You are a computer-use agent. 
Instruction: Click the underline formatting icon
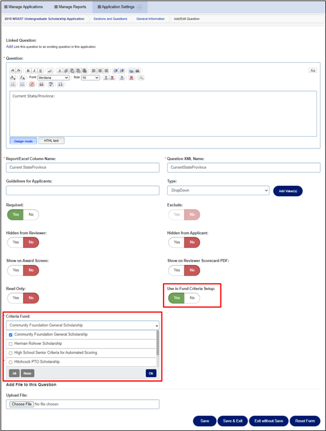pyautogui.click(x=40, y=70)
